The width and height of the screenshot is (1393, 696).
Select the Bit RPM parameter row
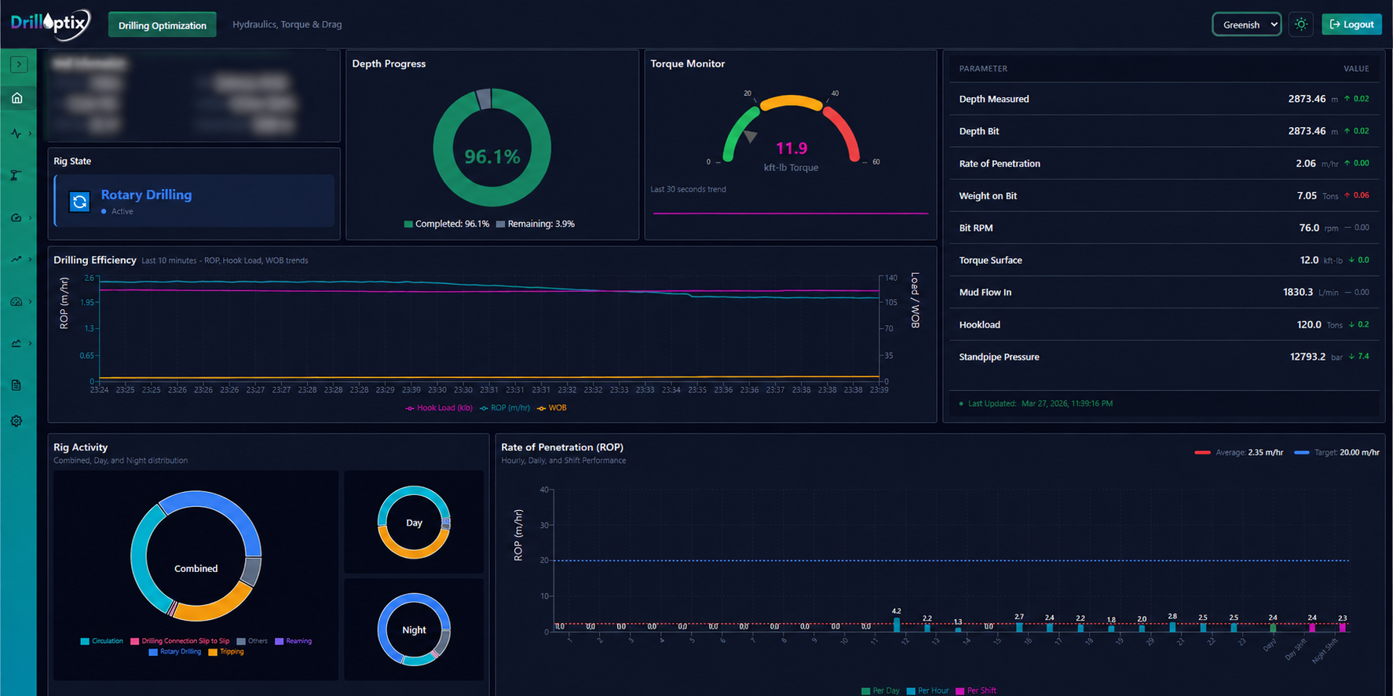click(x=1164, y=228)
